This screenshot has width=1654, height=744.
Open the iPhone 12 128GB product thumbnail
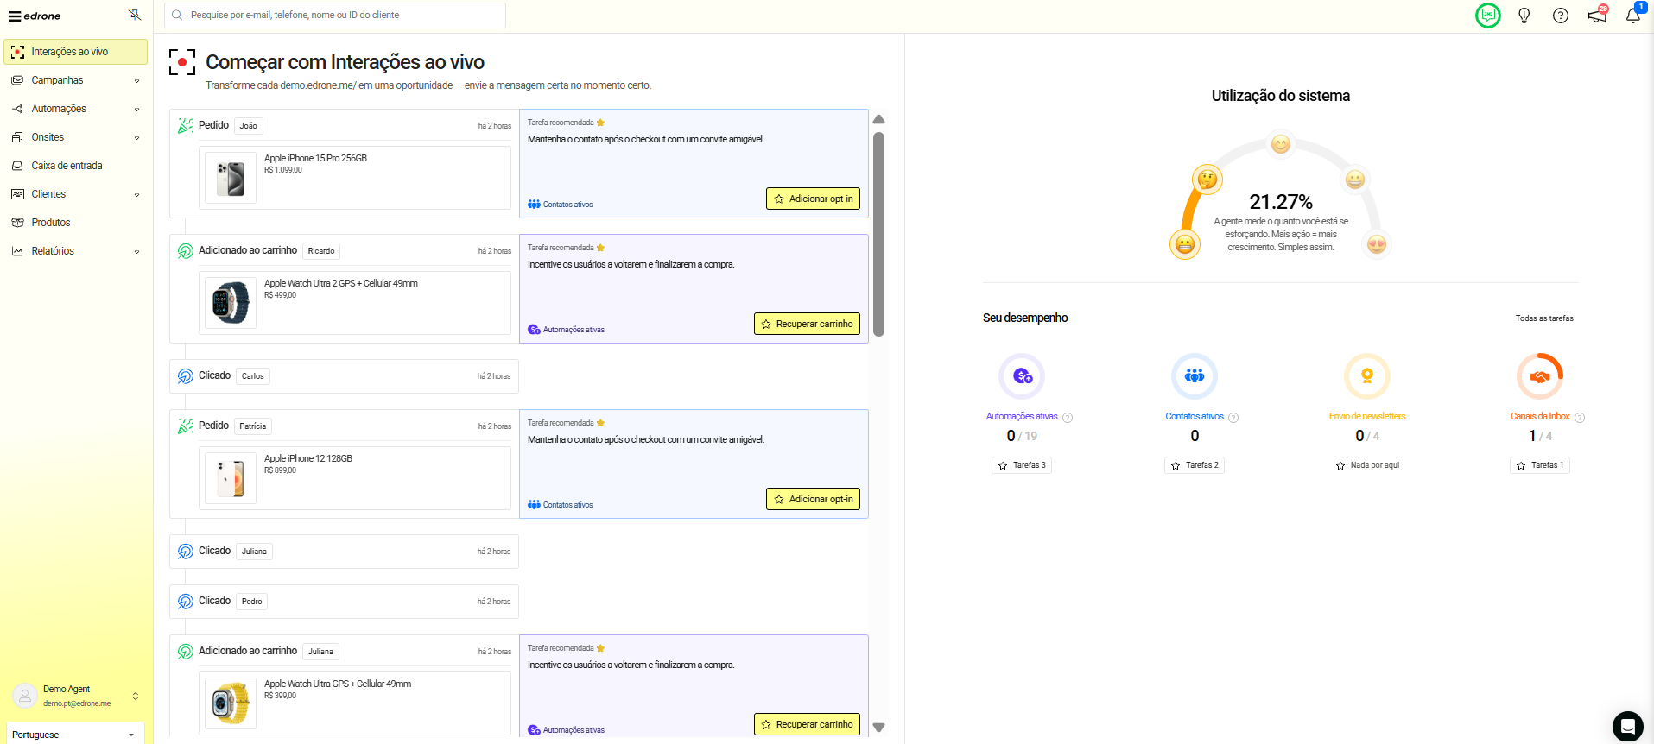click(231, 479)
